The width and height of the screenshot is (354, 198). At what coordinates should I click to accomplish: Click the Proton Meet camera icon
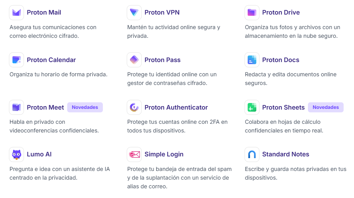click(16, 107)
